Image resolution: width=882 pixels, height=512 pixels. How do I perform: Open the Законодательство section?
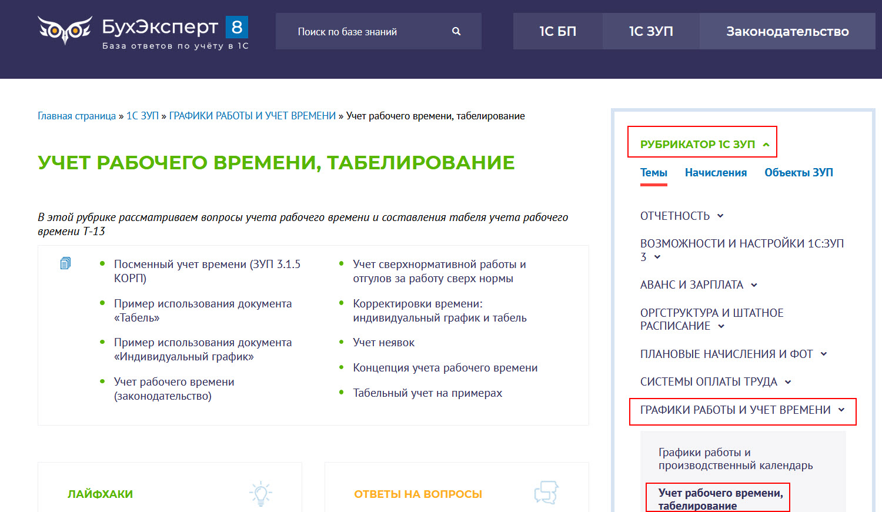tap(787, 31)
